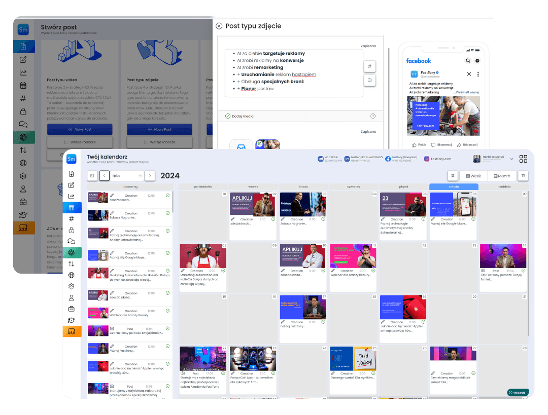Screen dimensions: 548x415
Task: Click the search icon in the Facebook preview
Action: 468,61
